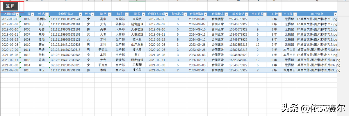This screenshot has width=349, height=116.
Task: Select ID number cell 321621192605250325
Action: 66,65
